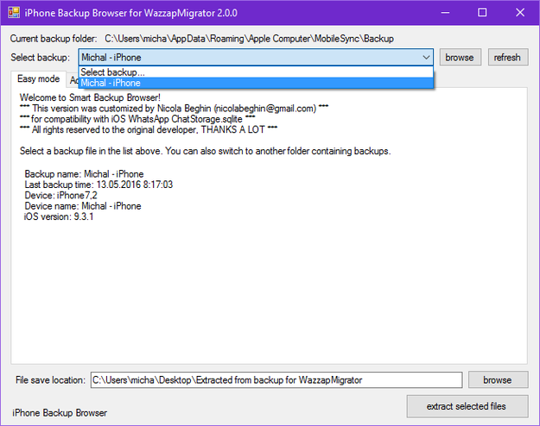Open the partially hidden tab beside Easy mode

pyautogui.click(x=73, y=79)
